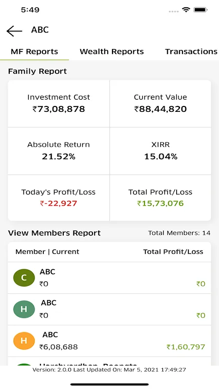Tap the Wi-Fi status icon

[186, 10]
